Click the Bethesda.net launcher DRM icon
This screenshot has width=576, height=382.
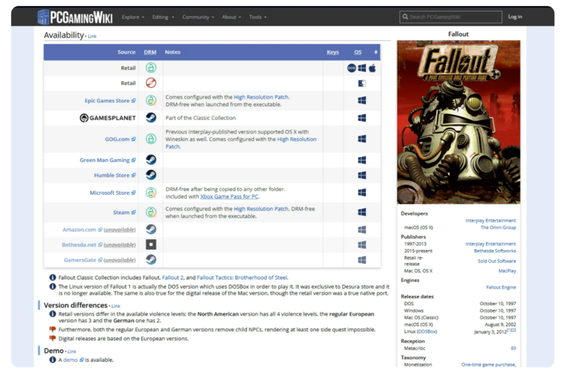151,245
